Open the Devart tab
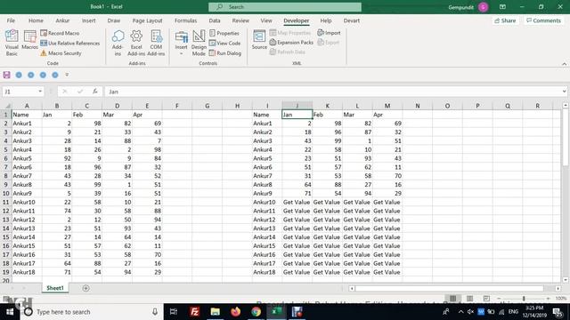 [352, 20]
